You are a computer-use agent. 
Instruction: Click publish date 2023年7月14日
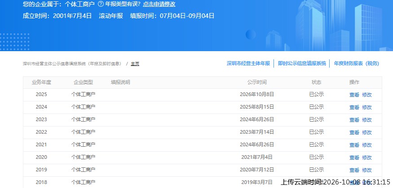pyautogui.click(x=257, y=132)
